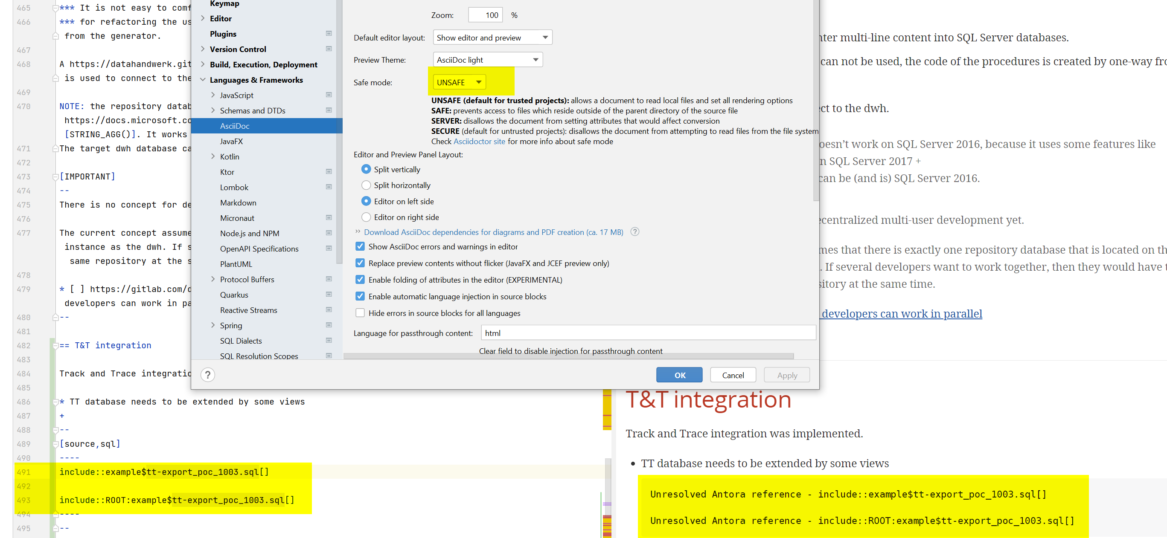Click the plugin indicator icon next to Markdown
This screenshot has width=1167, height=538.
[329, 202]
